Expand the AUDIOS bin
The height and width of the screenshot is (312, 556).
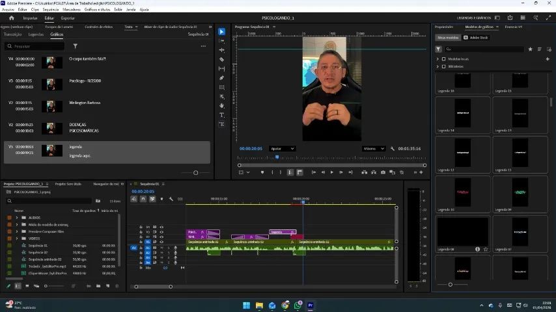tap(17, 218)
